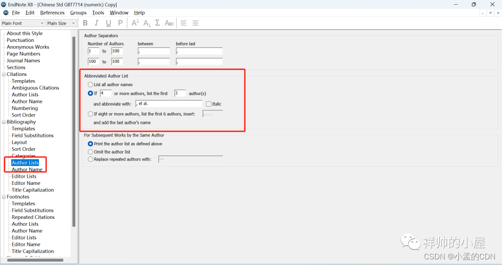Select 'Punctuation' in the style tree

point(20,40)
